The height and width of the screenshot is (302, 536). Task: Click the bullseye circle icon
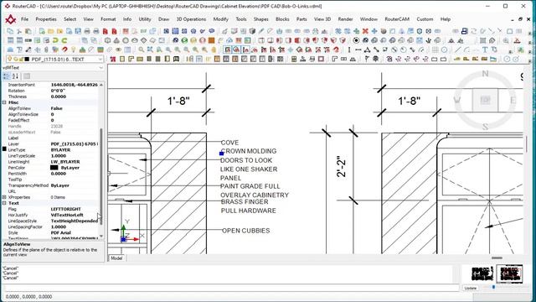(356, 40)
